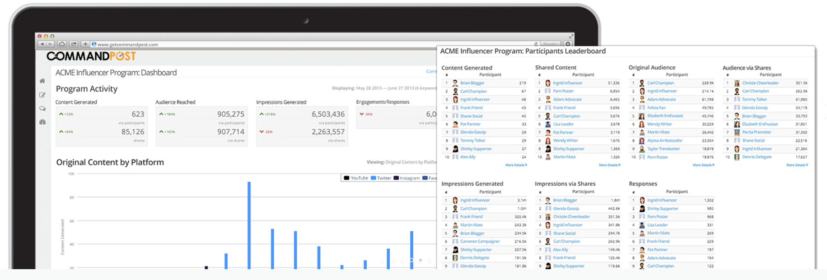Click the Participant header in Responses table

pyautogui.click(x=677, y=192)
